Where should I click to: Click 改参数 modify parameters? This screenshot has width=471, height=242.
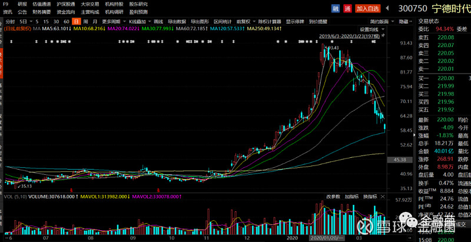(x=333, y=197)
